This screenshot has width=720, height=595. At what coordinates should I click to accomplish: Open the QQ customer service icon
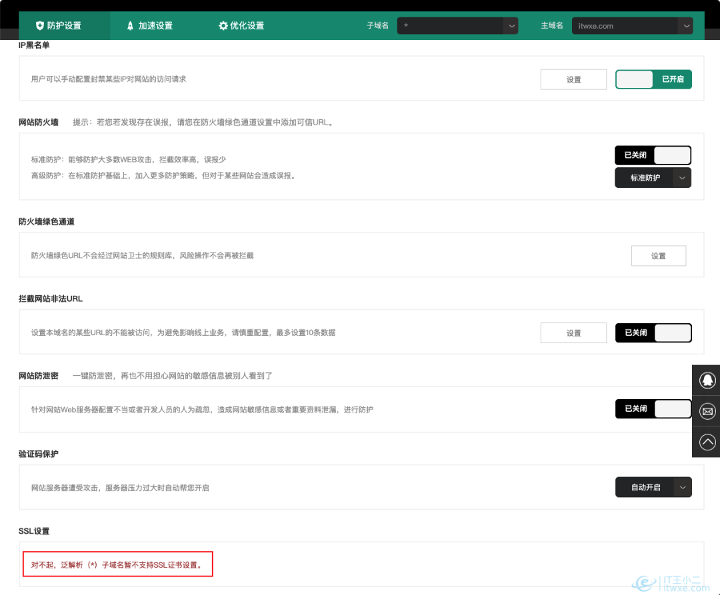pos(707,380)
